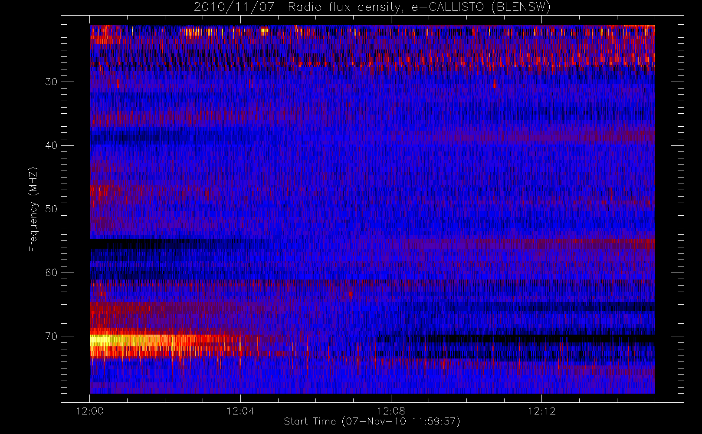Viewport: 702px width, 434px height.
Task: Click the 70 MHz frequency tick label
Action: pyautogui.click(x=51, y=336)
